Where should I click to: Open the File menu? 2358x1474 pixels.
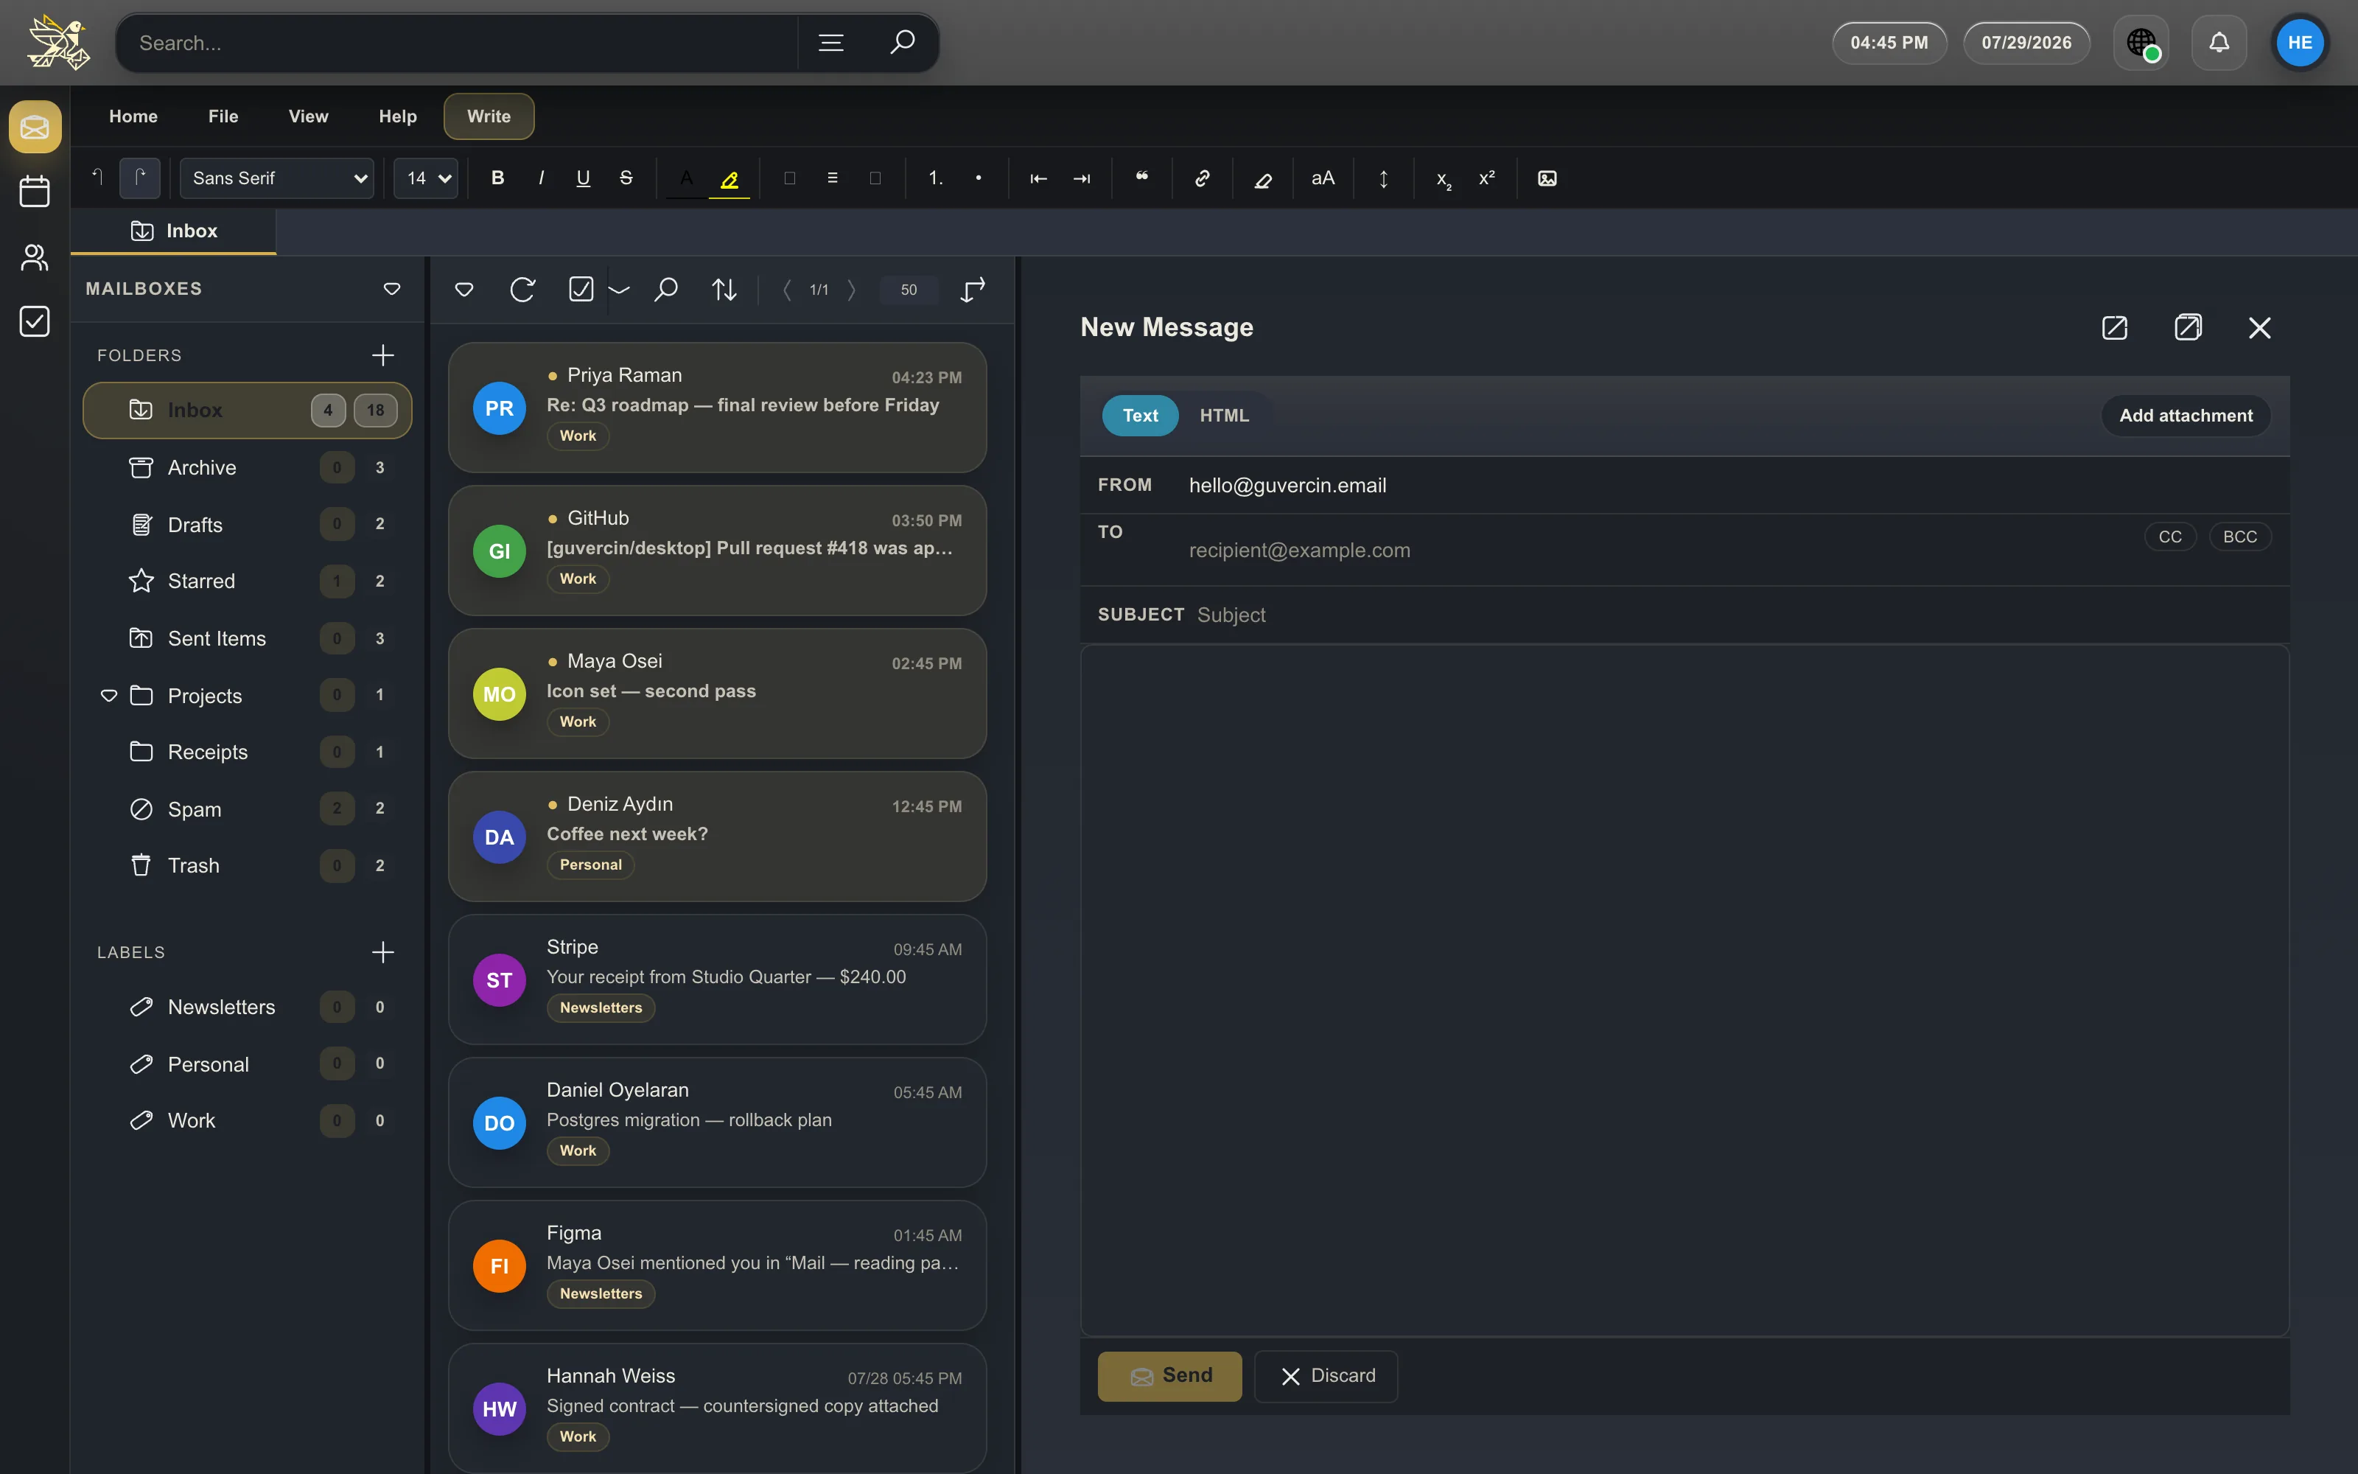coord(223,116)
